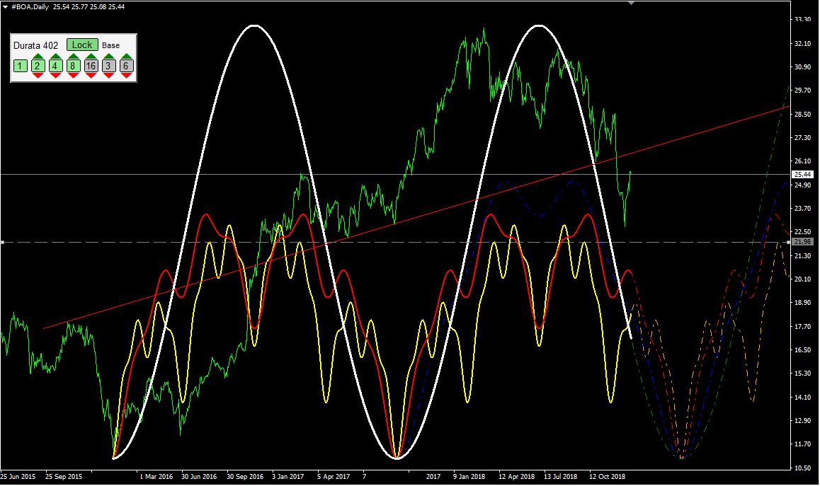
Task: Open the #BOA,Daily chart dropdown triangle
Action: tap(6, 6)
